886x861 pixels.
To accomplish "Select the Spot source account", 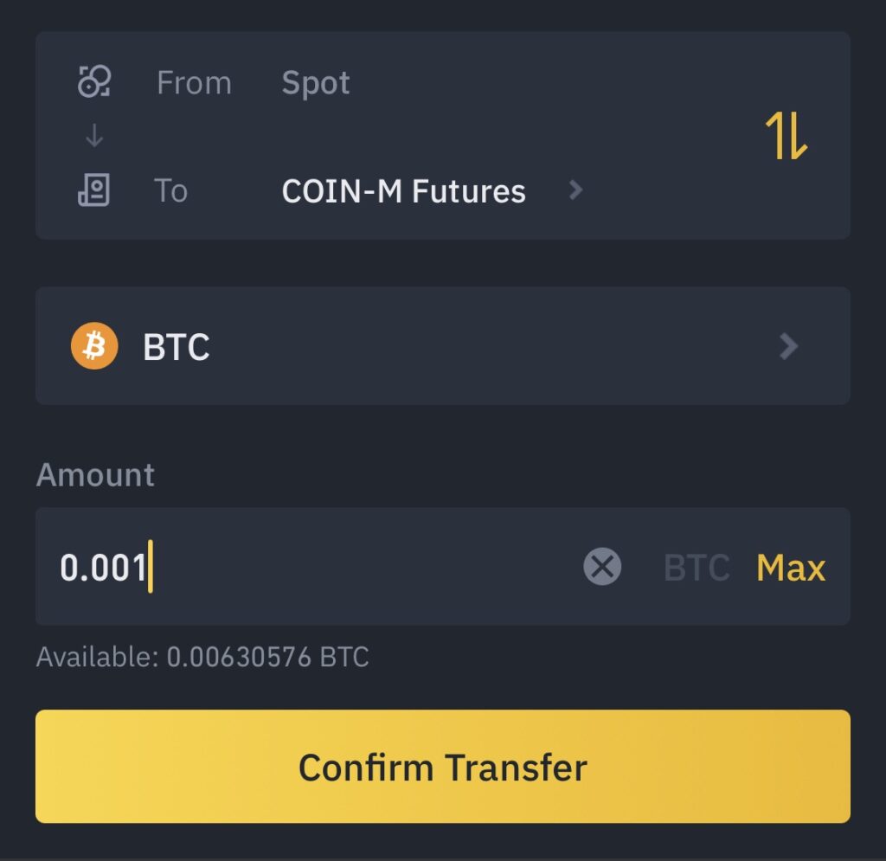I will (x=316, y=83).
